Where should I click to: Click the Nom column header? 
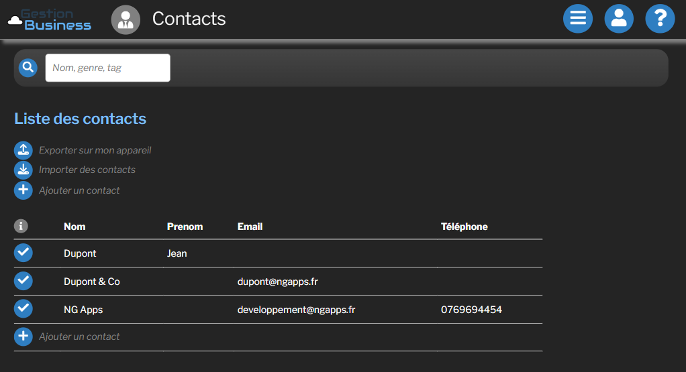75,227
